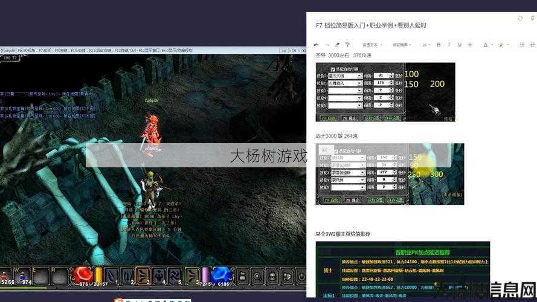Open the group icon in the game bar
The height and width of the screenshot is (302, 537).
pos(287,277)
